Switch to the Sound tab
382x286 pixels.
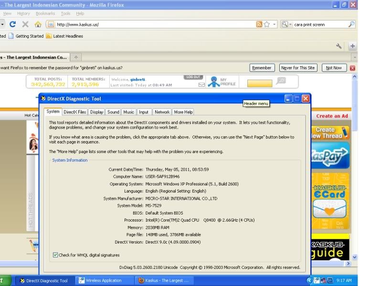tap(113, 112)
